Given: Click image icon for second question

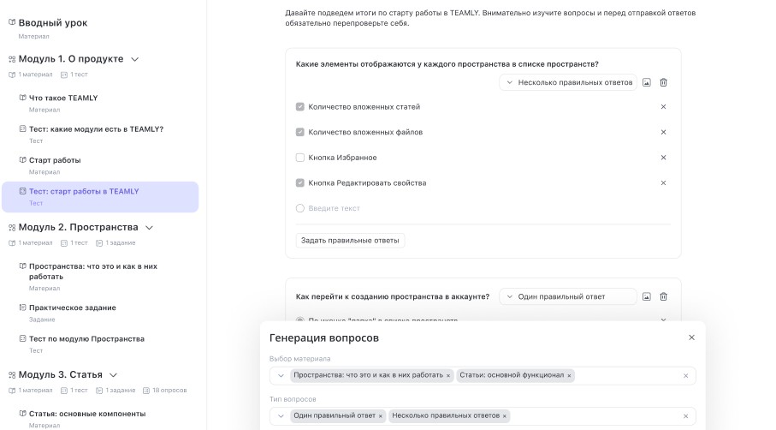Looking at the screenshot, I should [647, 296].
